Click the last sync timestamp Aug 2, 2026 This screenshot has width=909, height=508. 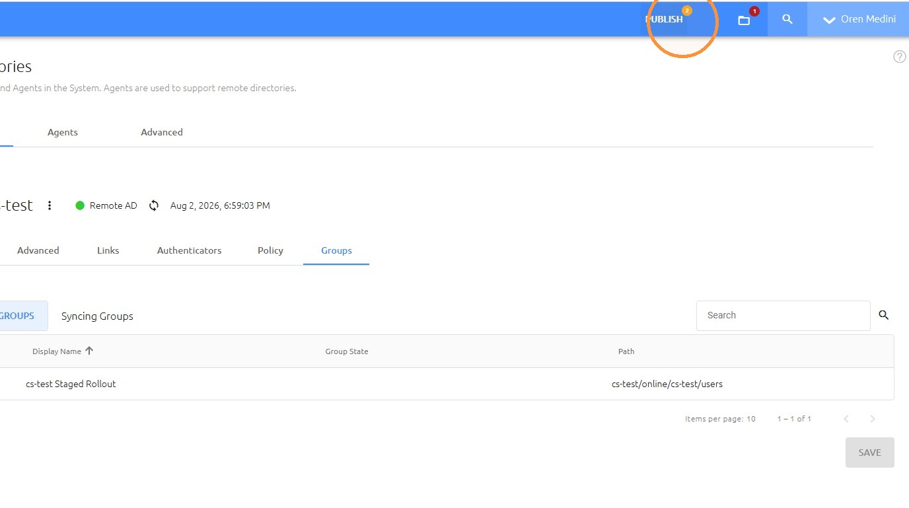pos(220,205)
